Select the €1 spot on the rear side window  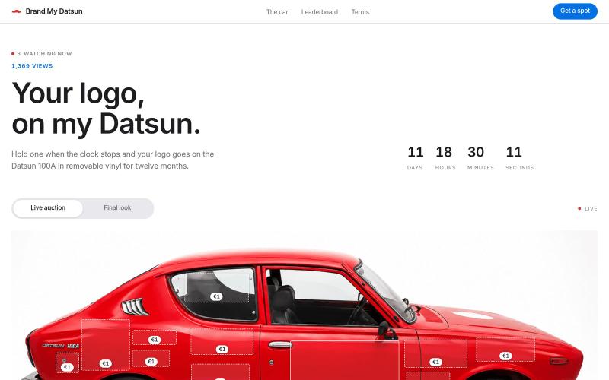216,287
